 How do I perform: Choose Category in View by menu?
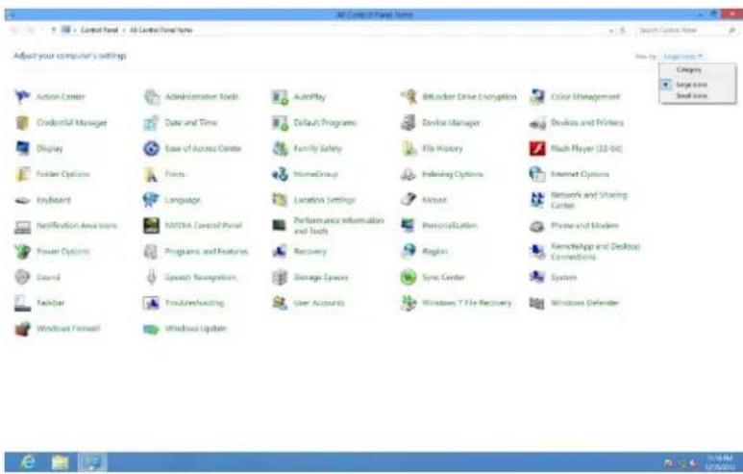(688, 69)
